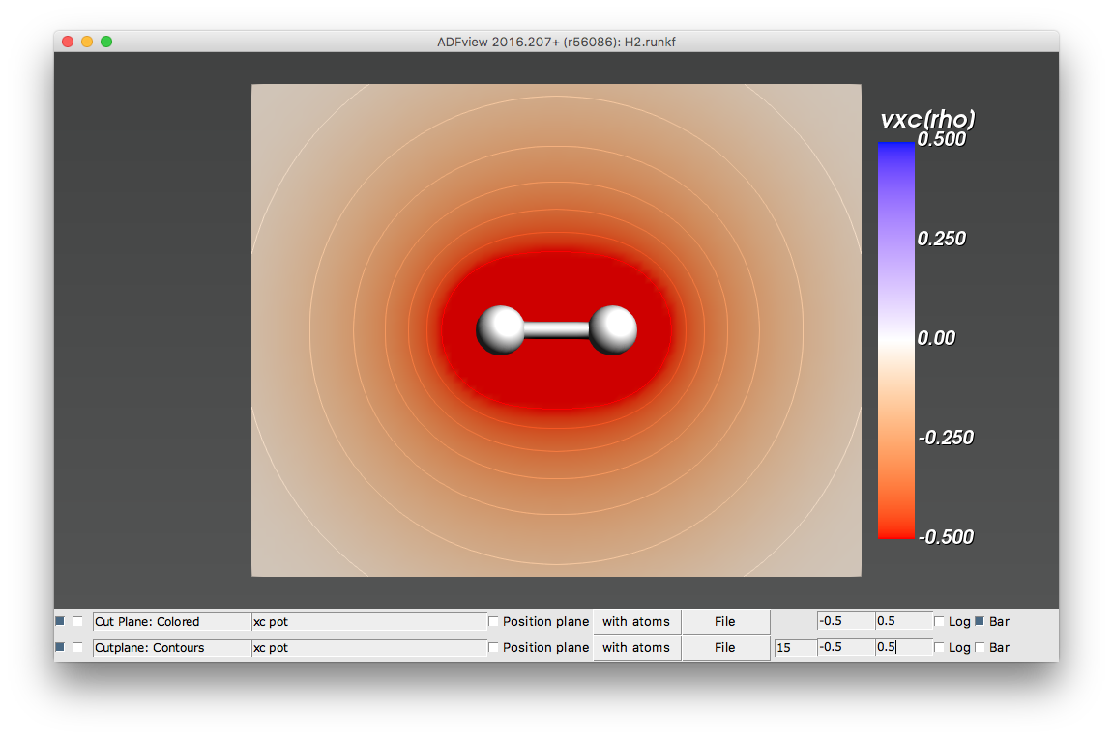Disable the color Bar for Cut Plane: Colored
The image size is (1113, 739).
pos(980,621)
